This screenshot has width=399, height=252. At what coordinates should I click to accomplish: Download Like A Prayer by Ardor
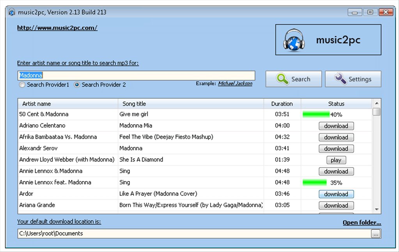(x=336, y=194)
